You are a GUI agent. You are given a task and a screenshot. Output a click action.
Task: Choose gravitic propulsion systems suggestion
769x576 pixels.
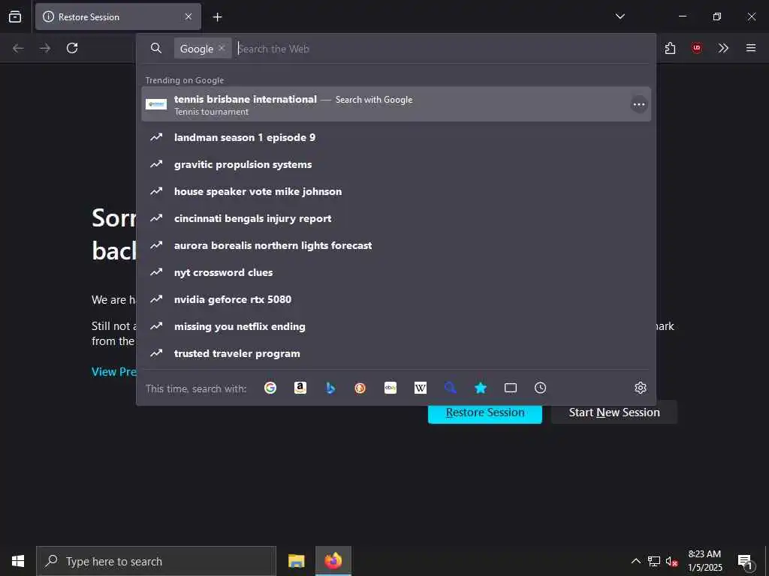(x=396, y=164)
